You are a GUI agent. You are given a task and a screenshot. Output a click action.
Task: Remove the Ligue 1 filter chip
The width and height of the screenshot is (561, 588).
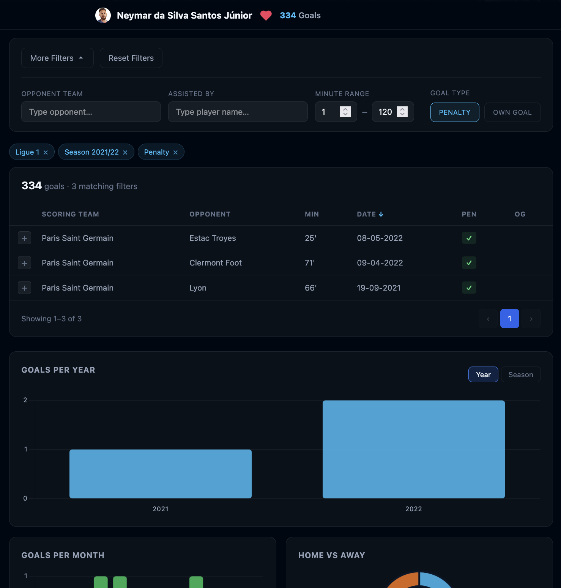click(x=46, y=152)
